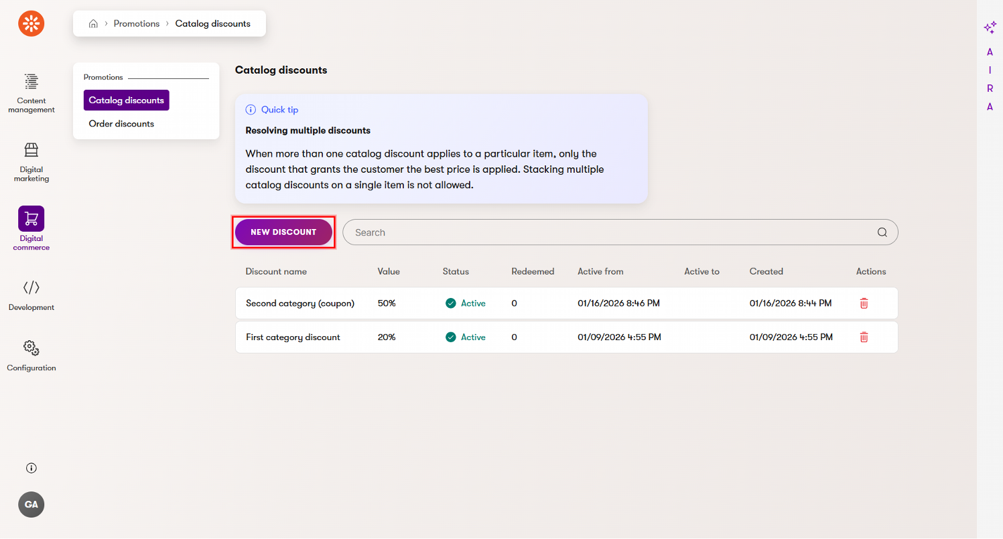Click the information icon in sidebar

[31, 468]
